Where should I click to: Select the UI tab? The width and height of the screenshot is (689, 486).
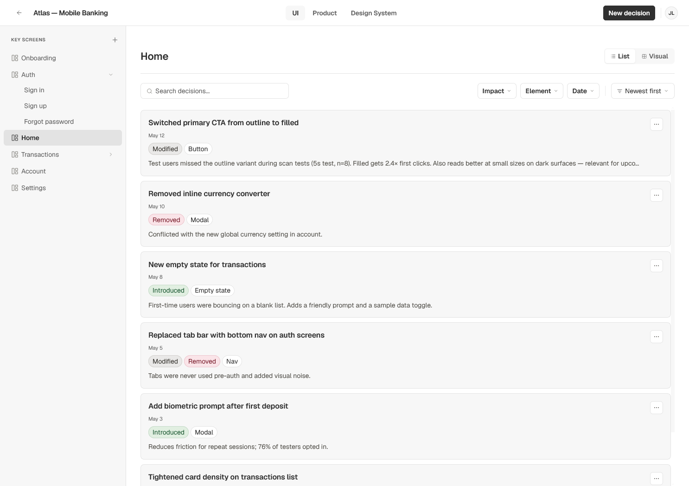point(295,13)
